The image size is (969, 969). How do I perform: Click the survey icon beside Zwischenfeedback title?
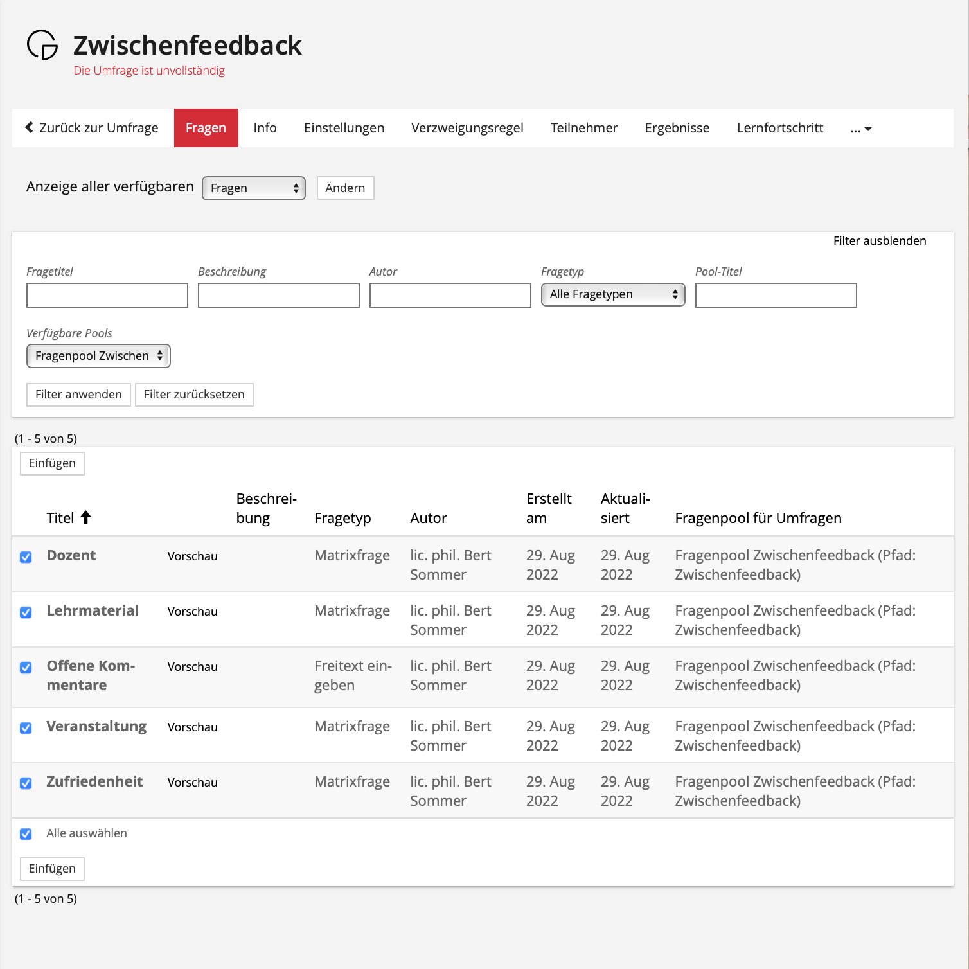coord(42,46)
